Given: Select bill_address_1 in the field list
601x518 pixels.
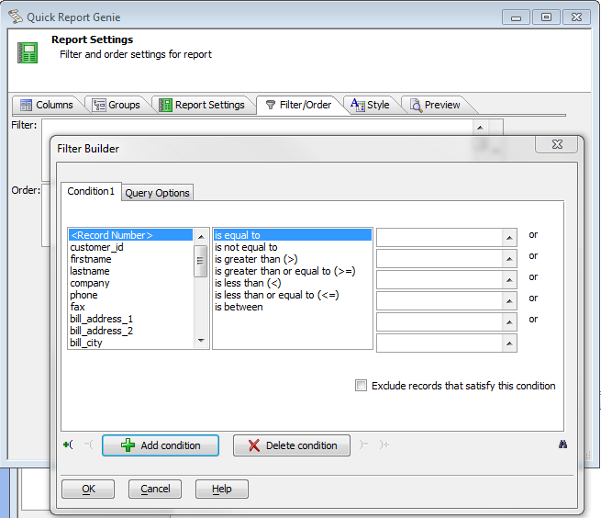Looking at the screenshot, I should click(130, 319).
